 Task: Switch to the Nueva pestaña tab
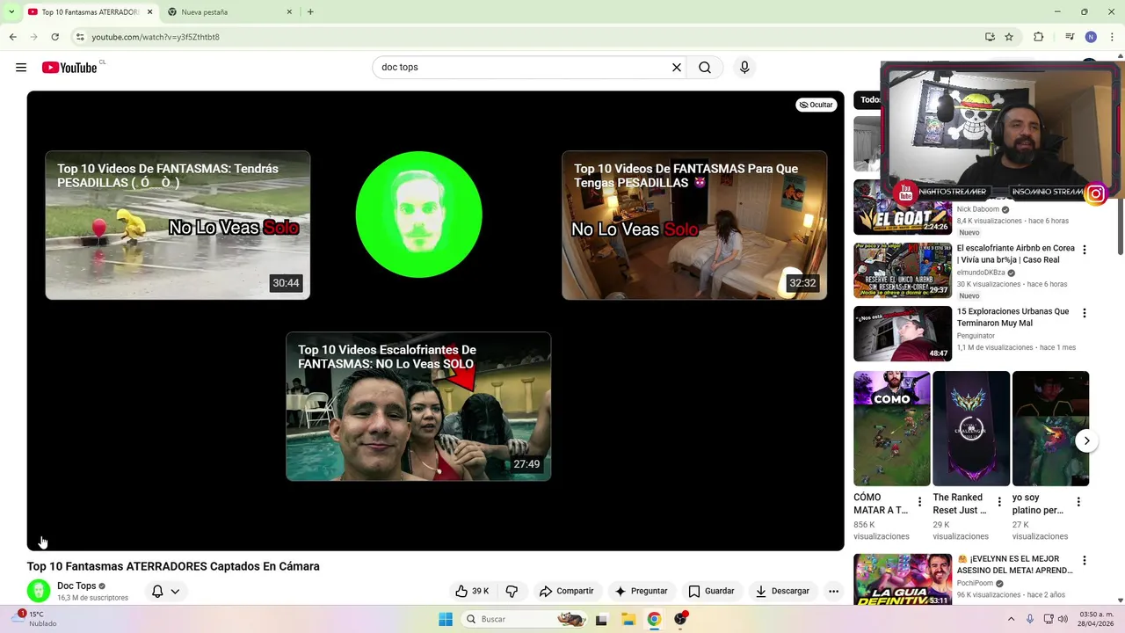point(230,12)
